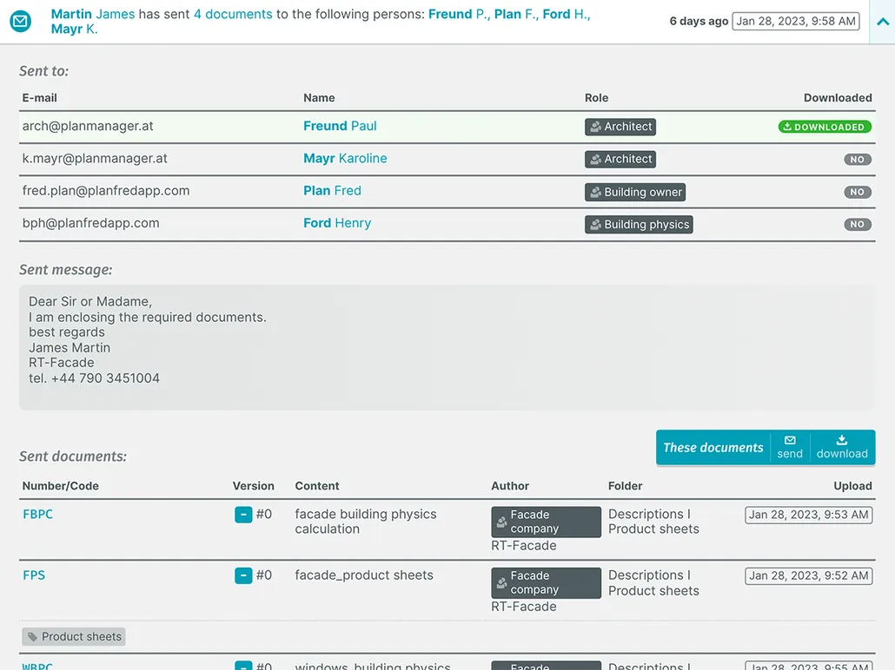Click upload date Jan 28, 2023, 9:52 AM
Image resolution: width=895 pixels, height=670 pixels.
tap(808, 576)
